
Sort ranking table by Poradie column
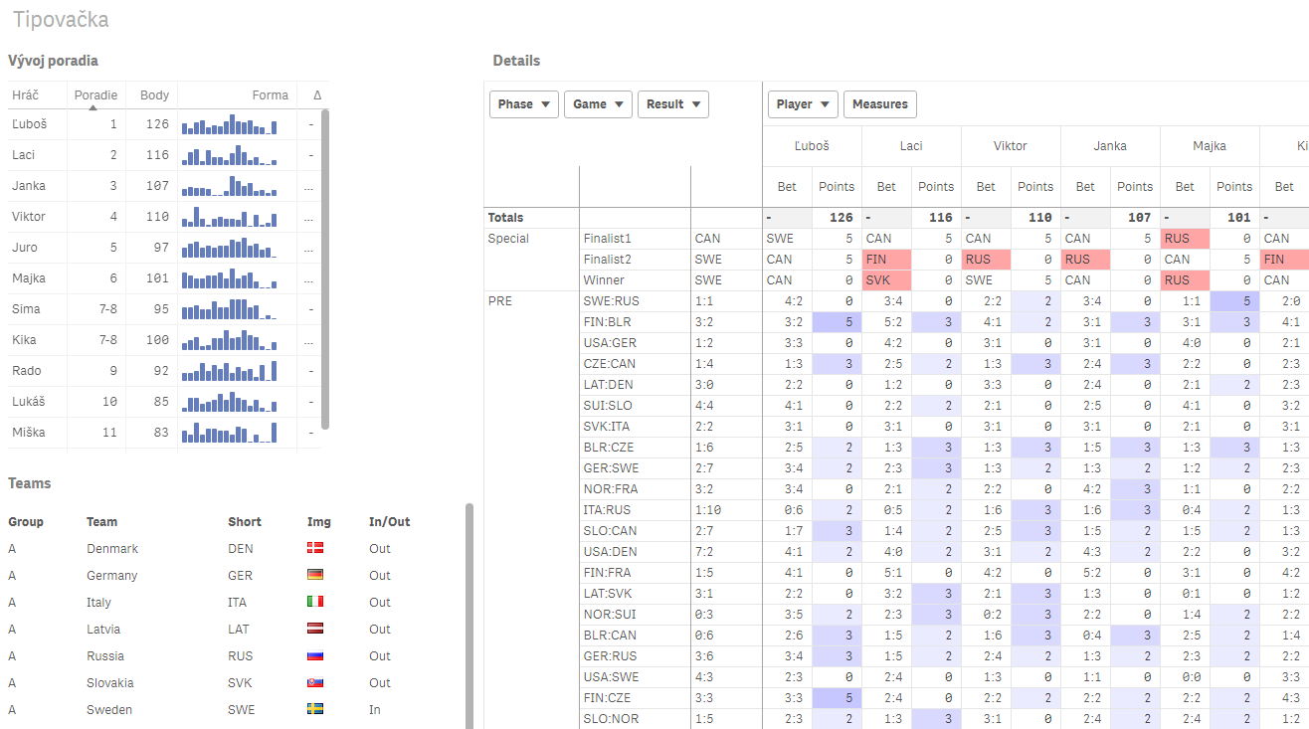(96, 95)
